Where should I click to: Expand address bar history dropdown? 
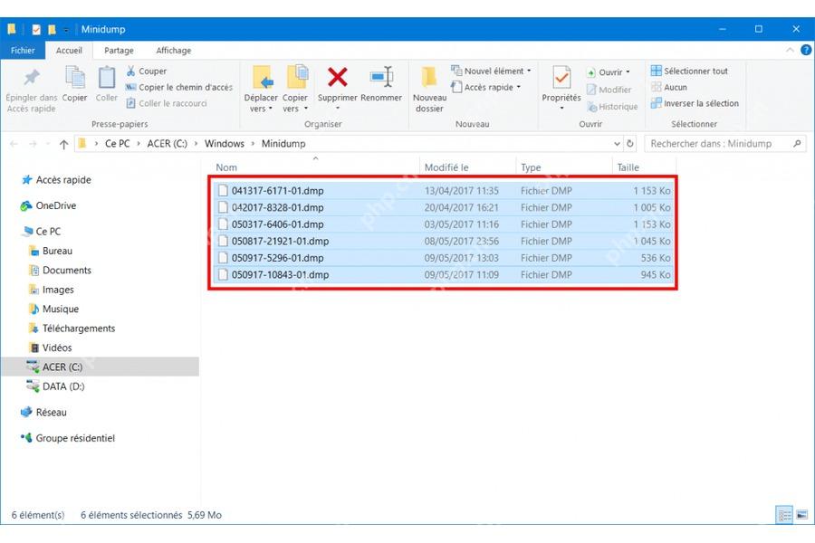(617, 143)
